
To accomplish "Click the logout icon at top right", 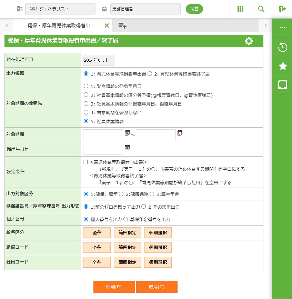I will tap(282, 9).
